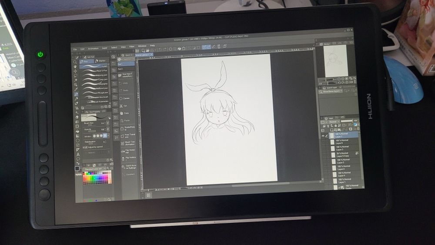Select the Lasso selection tool
The width and height of the screenshot is (435, 245).
(75, 76)
